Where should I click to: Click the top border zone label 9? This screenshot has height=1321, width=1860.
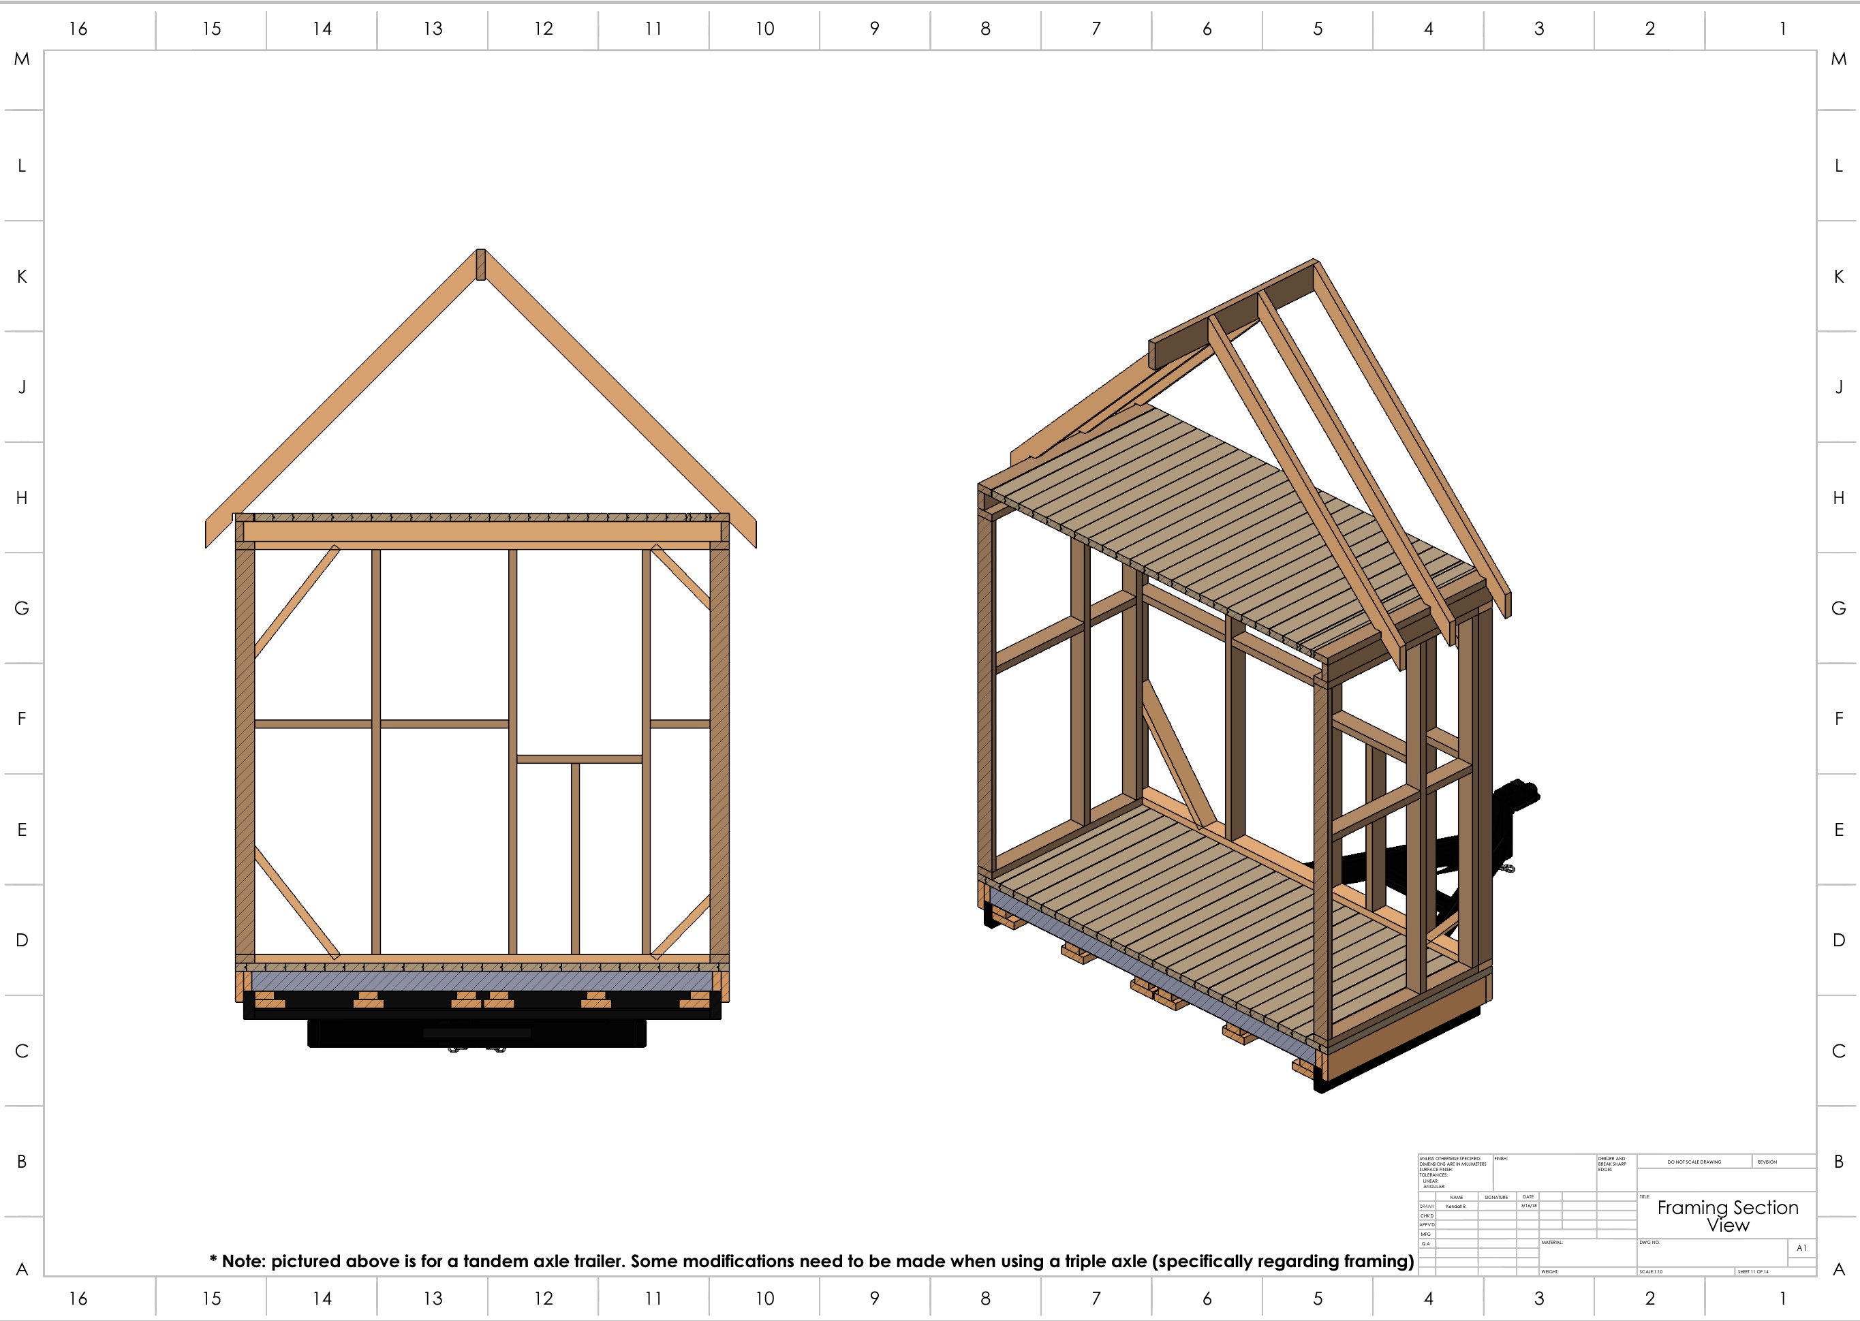874,29
